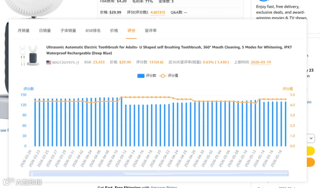Click the right handle of date range slider
Screen dimensions: 320x188
tap(288, 174)
